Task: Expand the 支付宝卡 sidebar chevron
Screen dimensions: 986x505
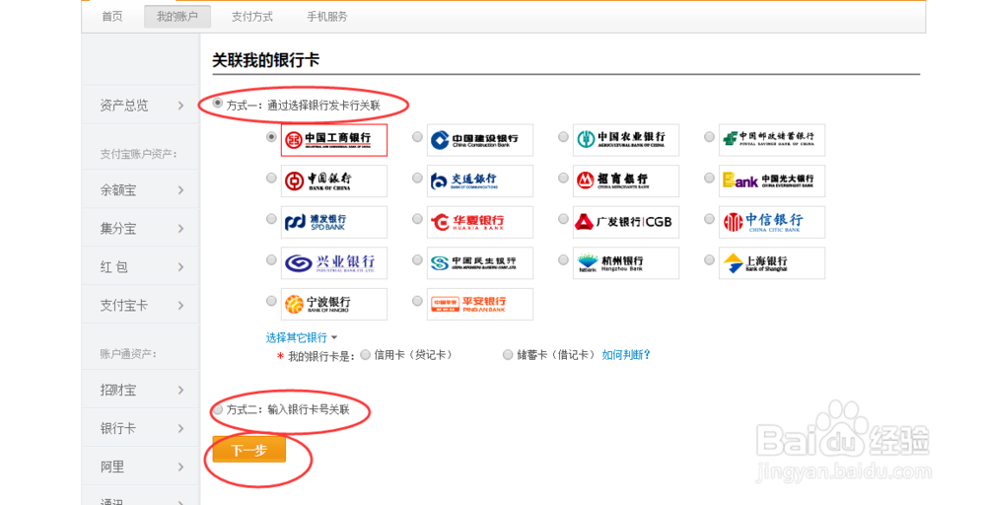Action: pyautogui.click(x=181, y=305)
